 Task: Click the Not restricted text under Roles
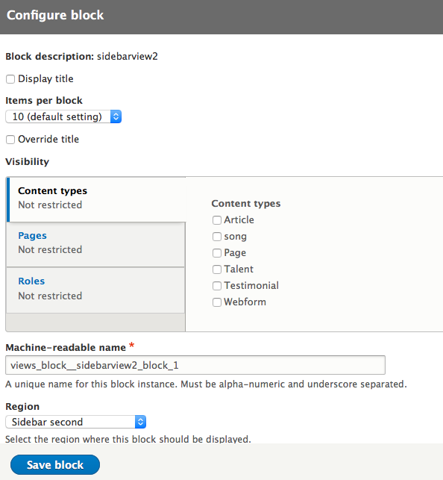50,296
